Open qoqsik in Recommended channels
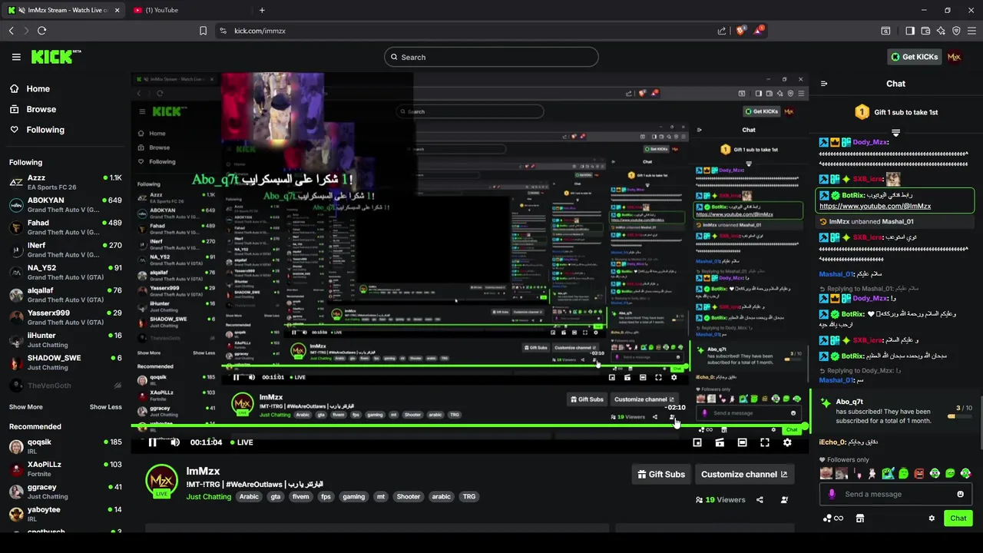 pyautogui.click(x=65, y=446)
